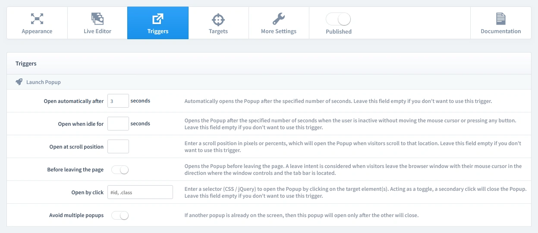Click the Triggers external-link icon

(x=158, y=19)
